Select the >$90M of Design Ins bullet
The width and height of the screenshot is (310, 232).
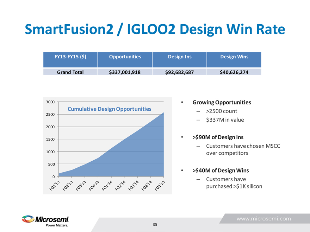pyautogui.click(x=218, y=137)
